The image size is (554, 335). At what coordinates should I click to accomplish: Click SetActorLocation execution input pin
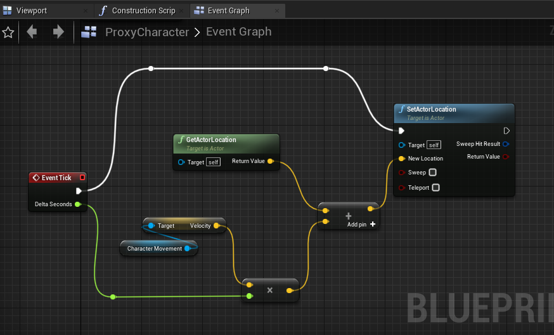(401, 131)
